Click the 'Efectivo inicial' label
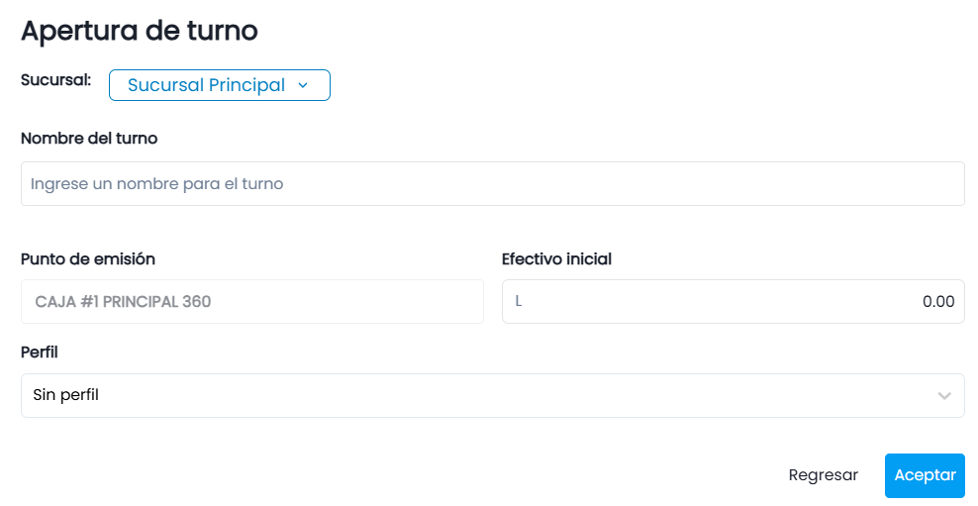Image resolution: width=978 pixels, height=506 pixels. coord(557,258)
